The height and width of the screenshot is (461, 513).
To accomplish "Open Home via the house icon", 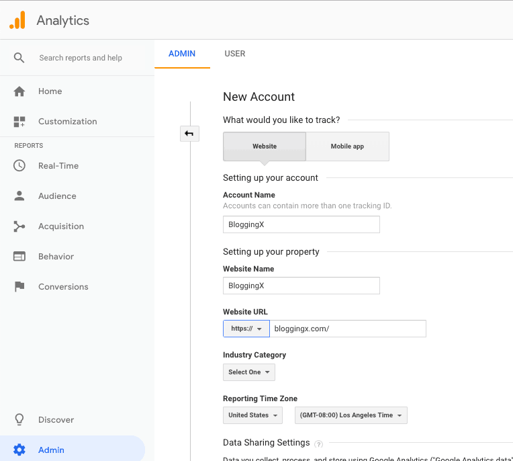I will [19, 91].
